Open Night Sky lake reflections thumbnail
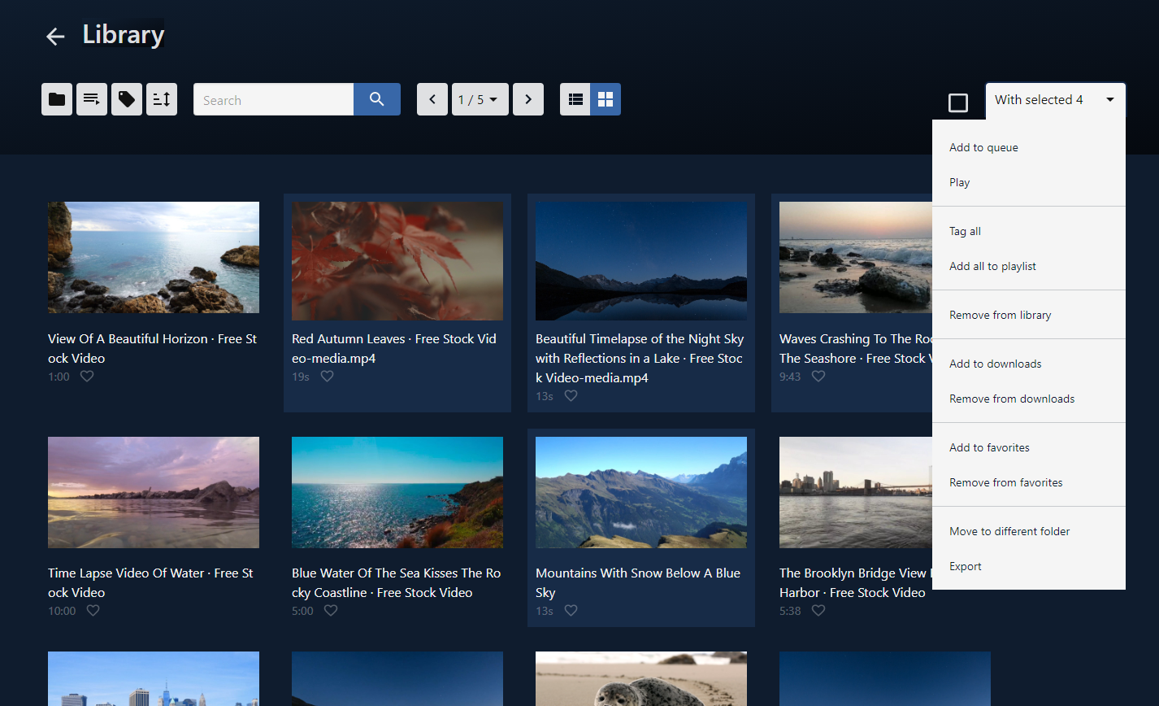The height and width of the screenshot is (706, 1159). pos(641,261)
